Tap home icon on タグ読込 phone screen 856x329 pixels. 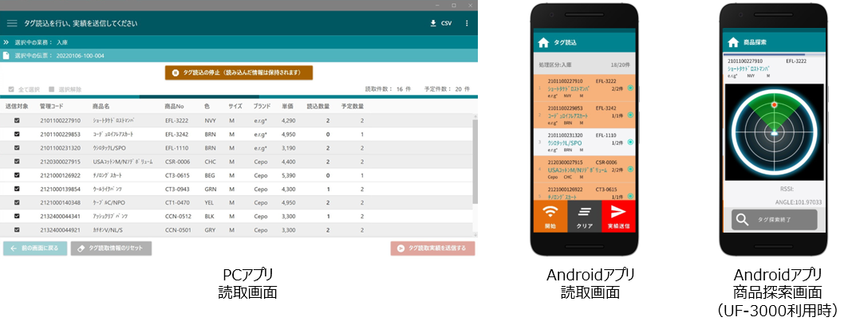pos(543,42)
